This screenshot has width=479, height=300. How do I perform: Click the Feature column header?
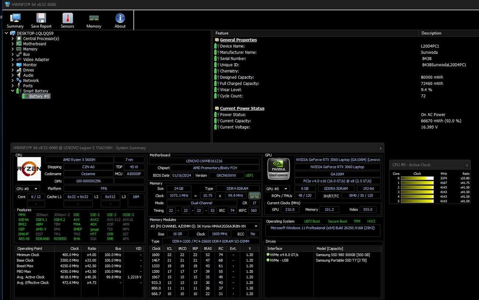315,33
